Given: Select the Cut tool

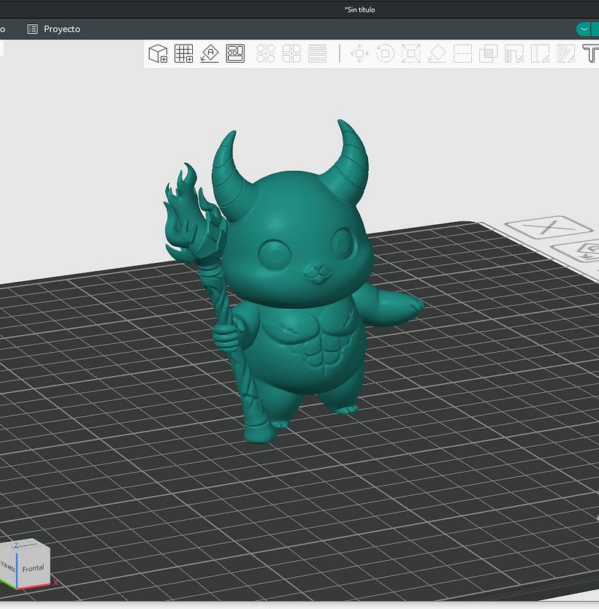Looking at the screenshot, I should pyautogui.click(x=462, y=53).
